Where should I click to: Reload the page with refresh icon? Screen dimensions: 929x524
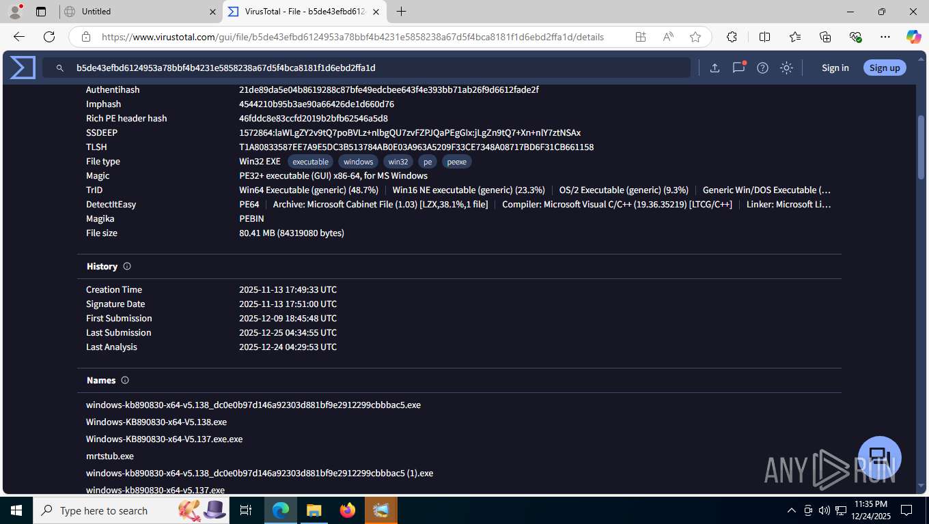tap(49, 37)
